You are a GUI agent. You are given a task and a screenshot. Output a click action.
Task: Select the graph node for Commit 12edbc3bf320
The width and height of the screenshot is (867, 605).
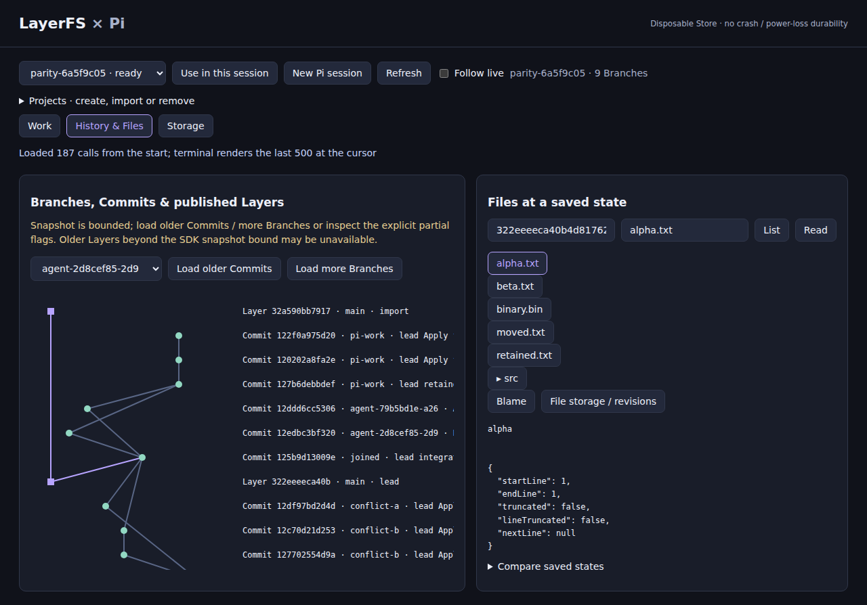point(69,433)
